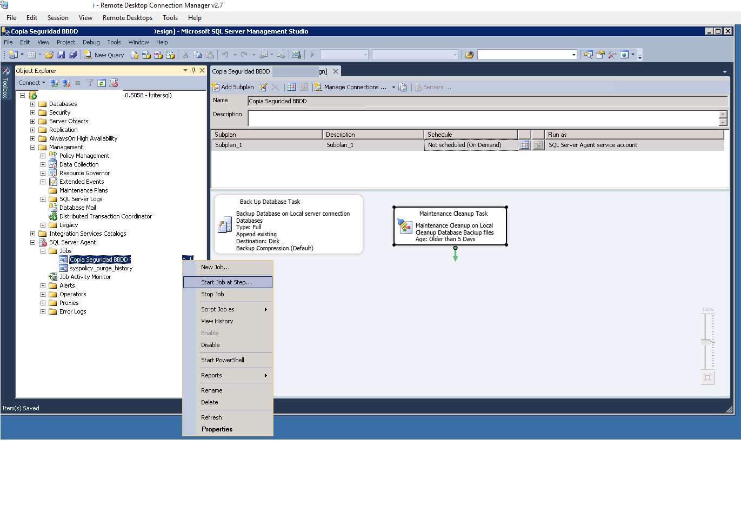
Task: Click the Add Subplan button
Action: pyautogui.click(x=233, y=87)
